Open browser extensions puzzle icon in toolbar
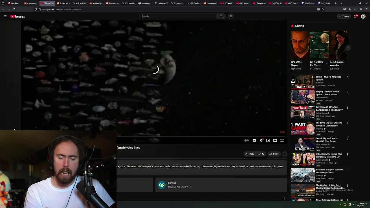The height and width of the screenshot is (208, 370). pos(350,9)
